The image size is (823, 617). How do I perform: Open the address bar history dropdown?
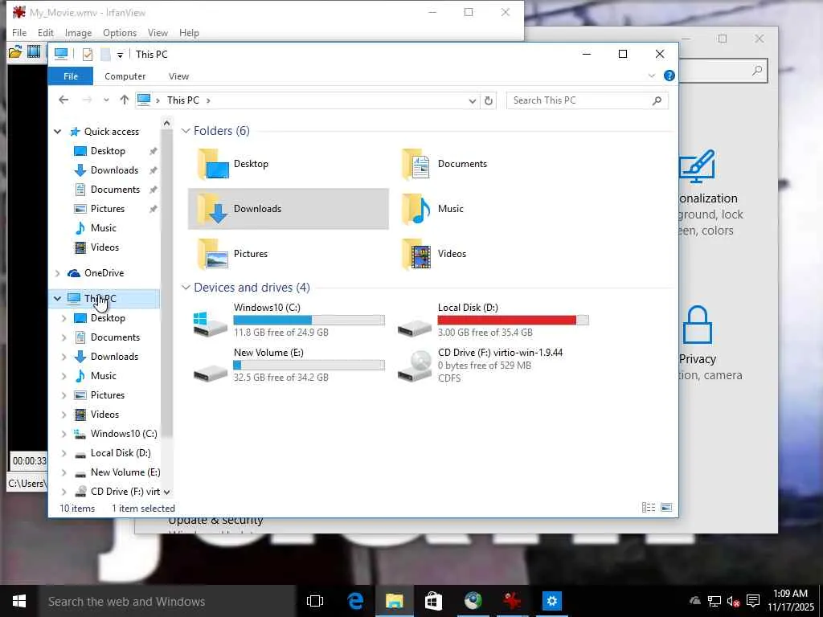473,100
